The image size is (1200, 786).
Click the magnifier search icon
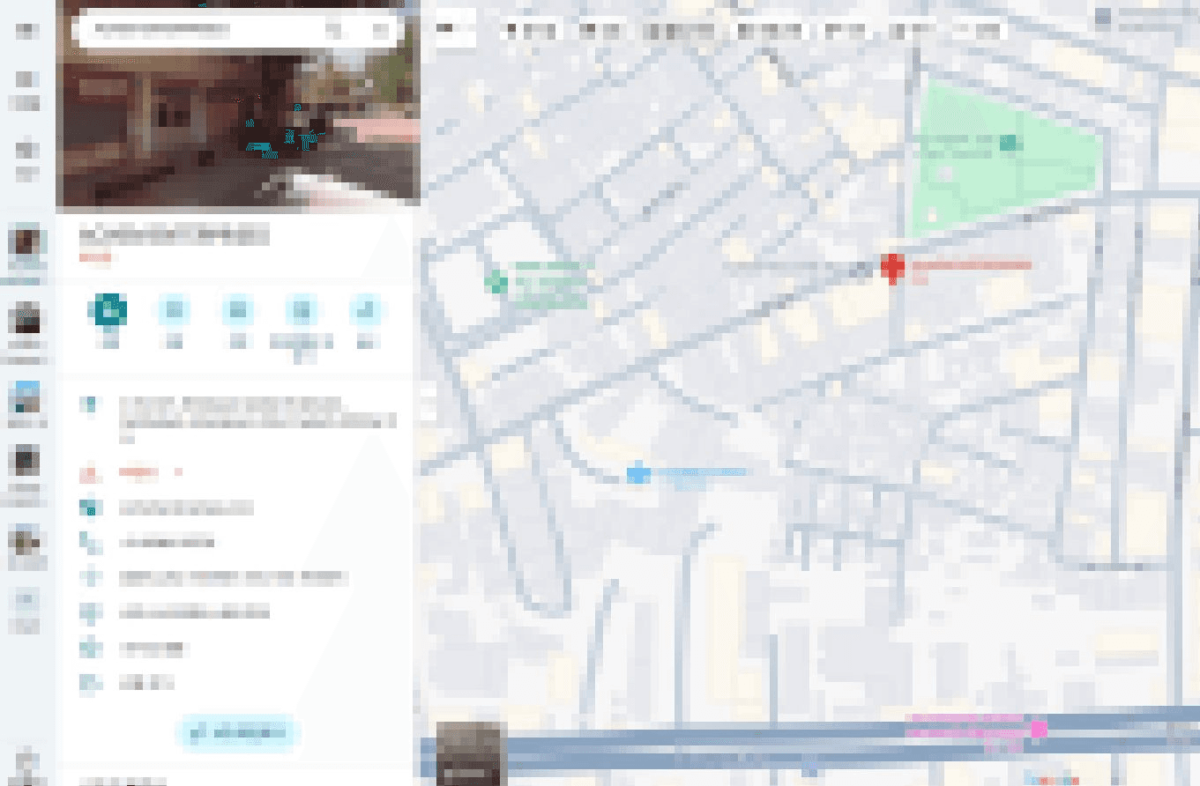tap(335, 30)
